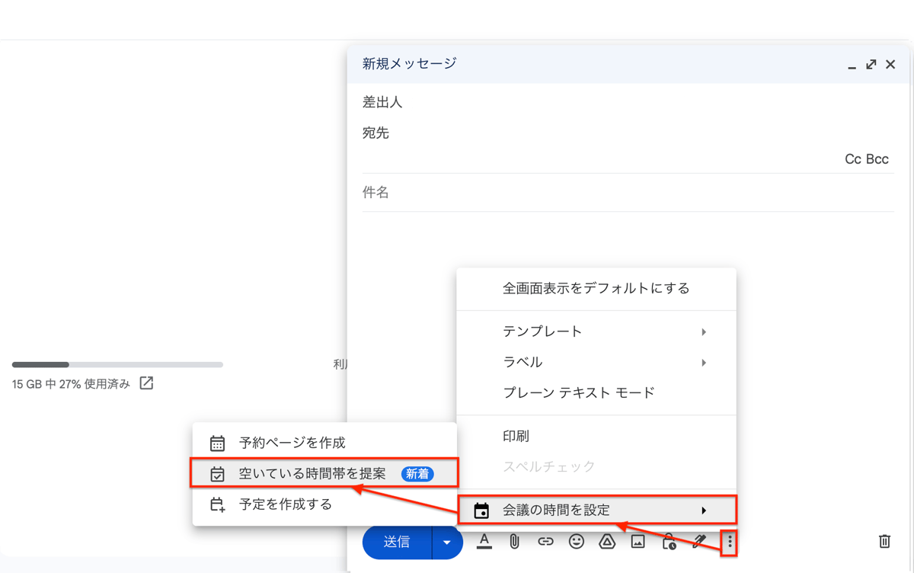Click the 新規メッセージ title bar text
Viewport: 914px width, 573px height.
pos(409,64)
